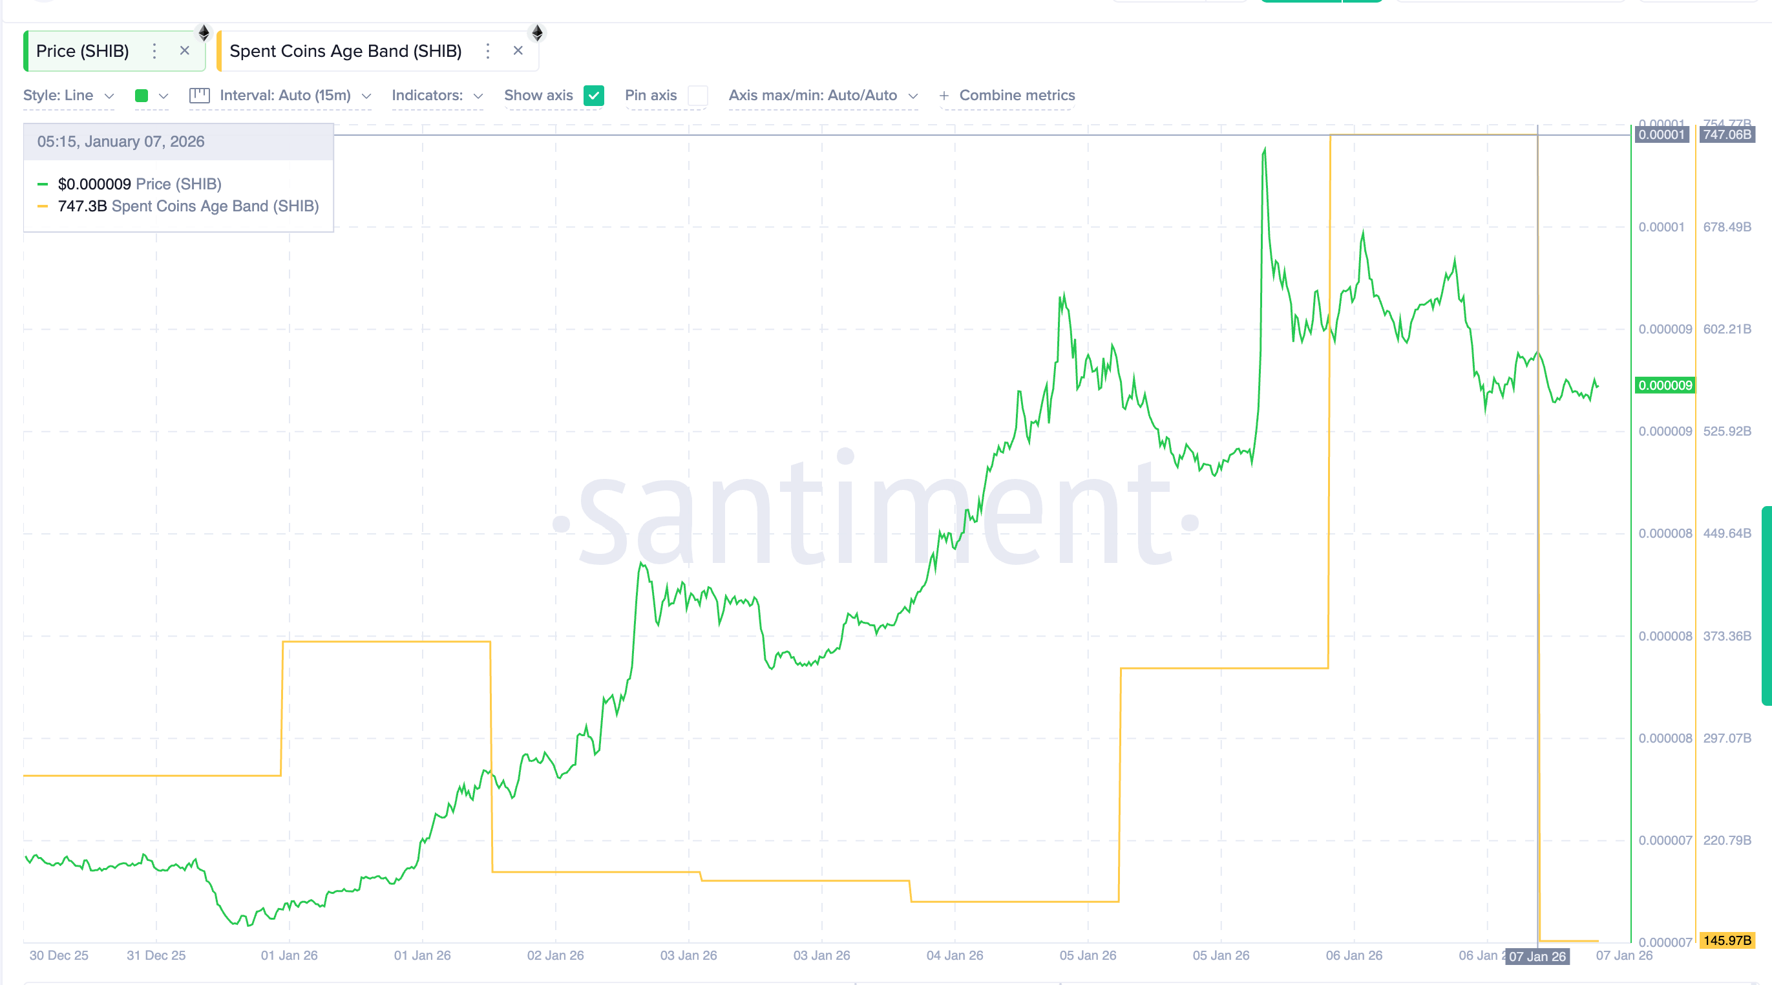Click the three-dot icon on the Price (SHIB) chip

(x=154, y=51)
